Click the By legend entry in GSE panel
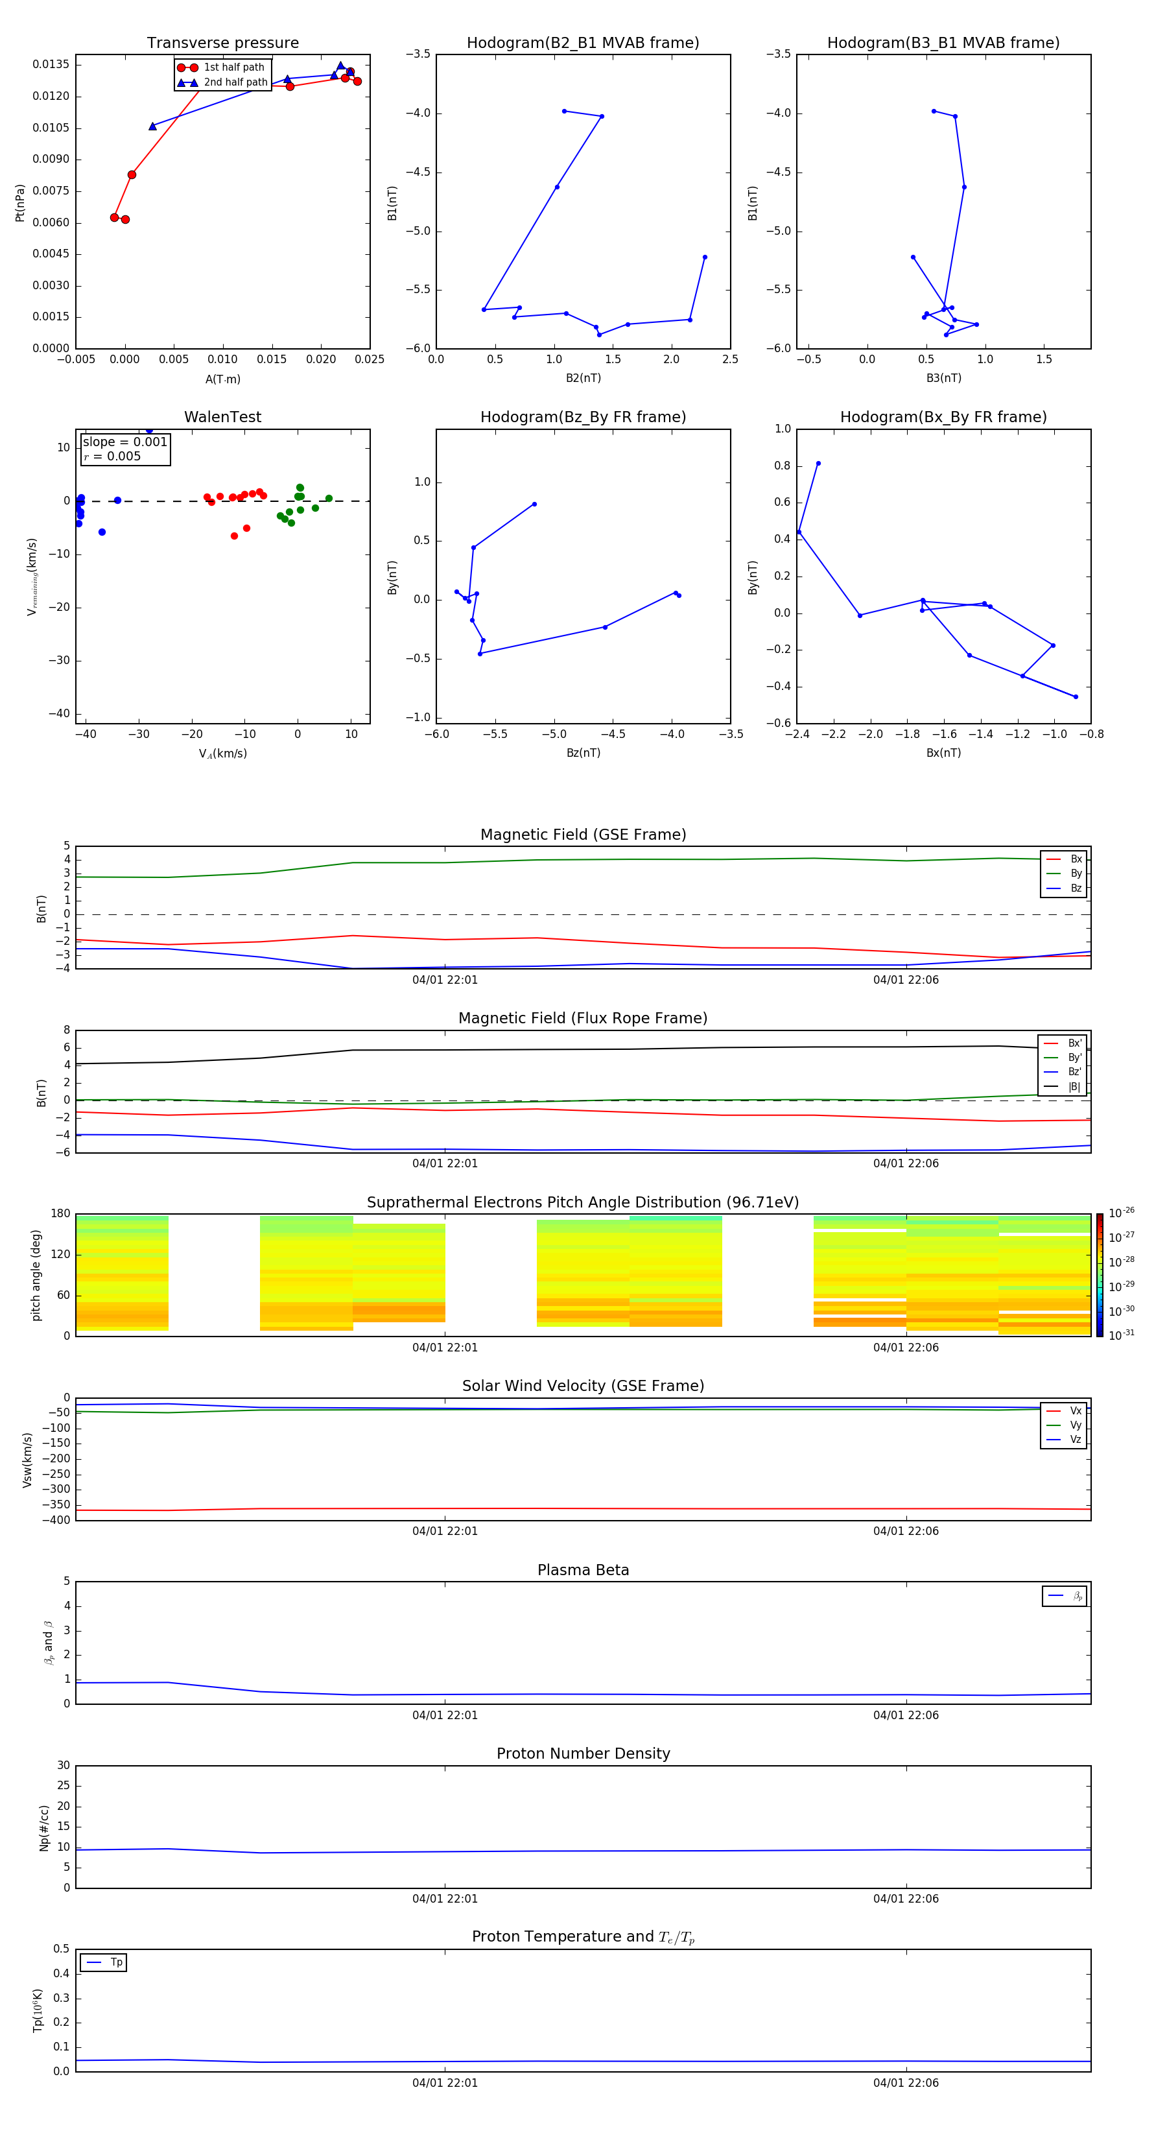Viewport: 1167px width, 2140px height. [1064, 873]
